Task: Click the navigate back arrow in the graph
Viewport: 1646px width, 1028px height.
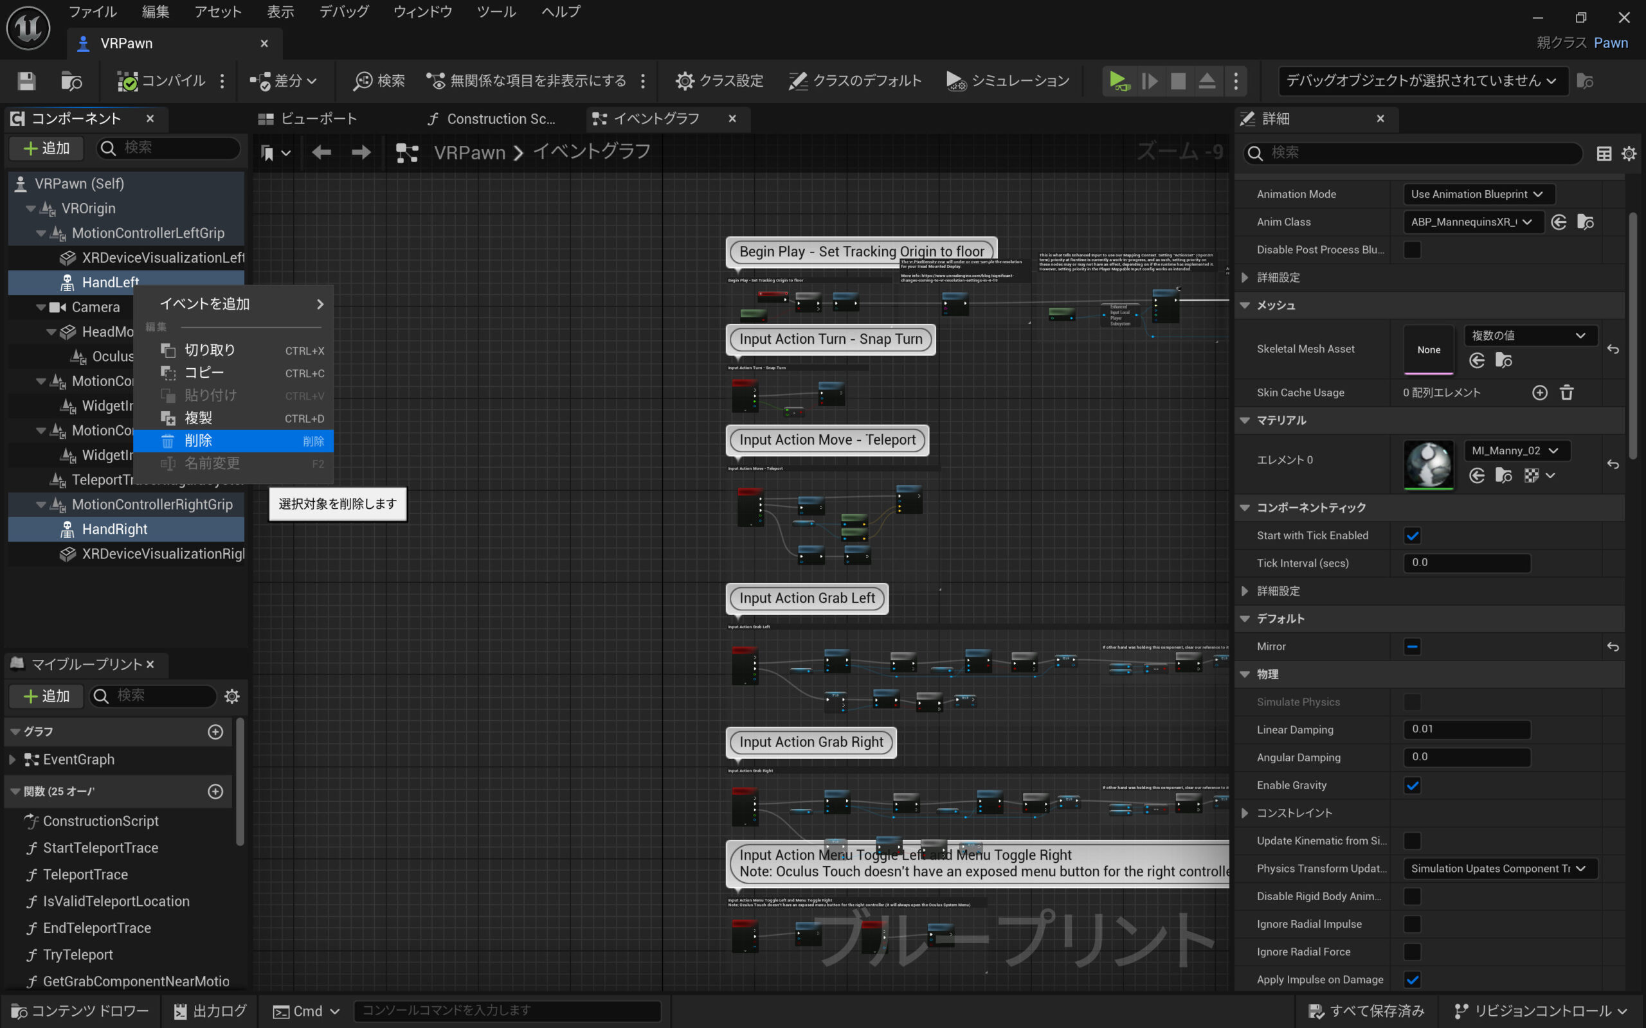Action: coord(321,152)
